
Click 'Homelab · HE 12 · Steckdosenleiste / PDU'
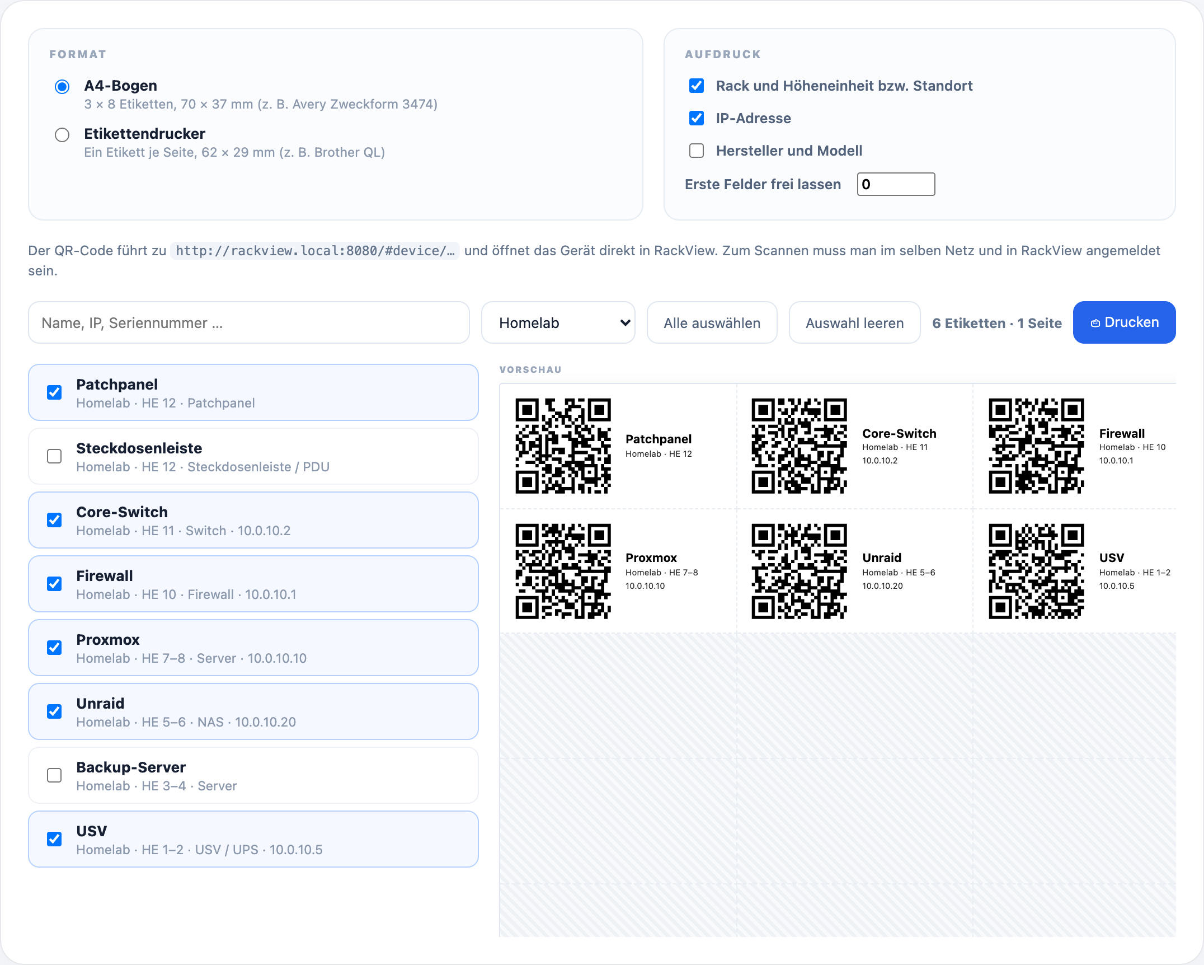point(203,467)
